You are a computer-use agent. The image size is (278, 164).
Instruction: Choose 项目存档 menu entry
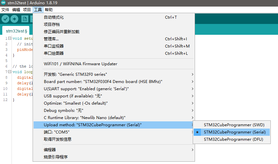pos(114,25)
